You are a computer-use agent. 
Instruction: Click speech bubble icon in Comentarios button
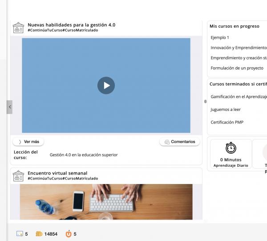pyautogui.click(x=167, y=142)
